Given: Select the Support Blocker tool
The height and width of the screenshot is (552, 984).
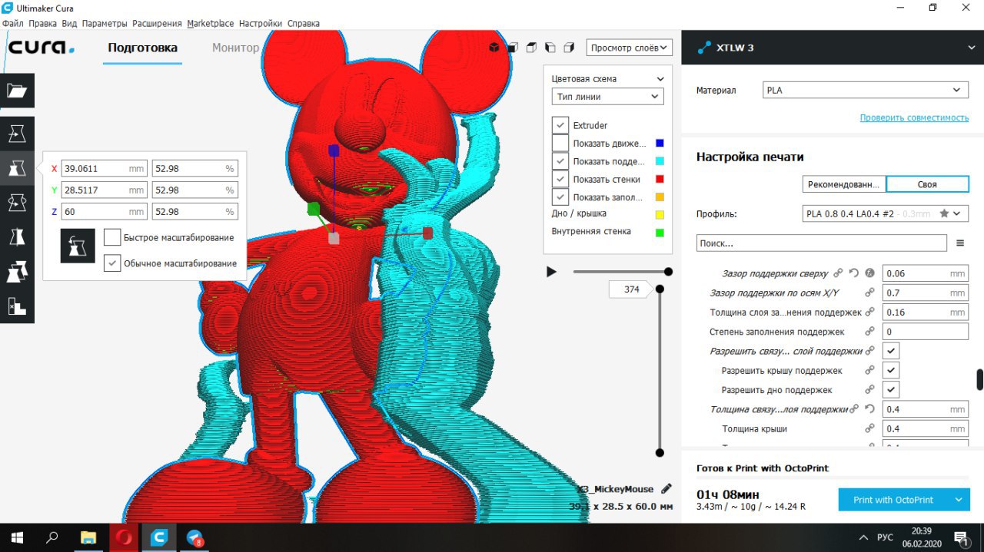Looking at the screenshot, I should (x=17, y=306).
